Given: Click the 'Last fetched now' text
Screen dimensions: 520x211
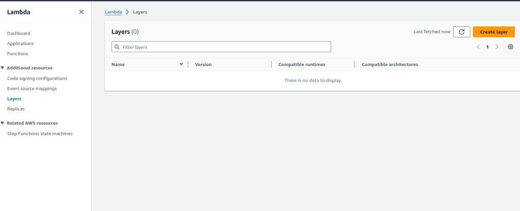Looking at the screenshot, I should pos(432,32).
